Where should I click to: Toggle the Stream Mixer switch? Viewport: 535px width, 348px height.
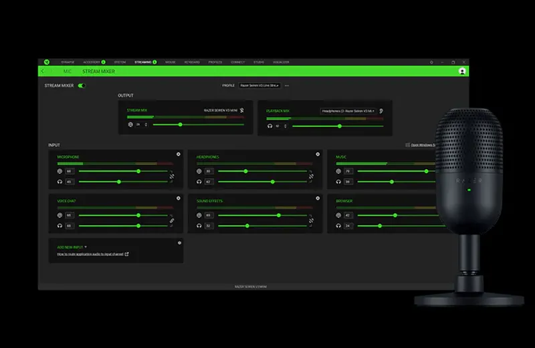coord(82,85)
